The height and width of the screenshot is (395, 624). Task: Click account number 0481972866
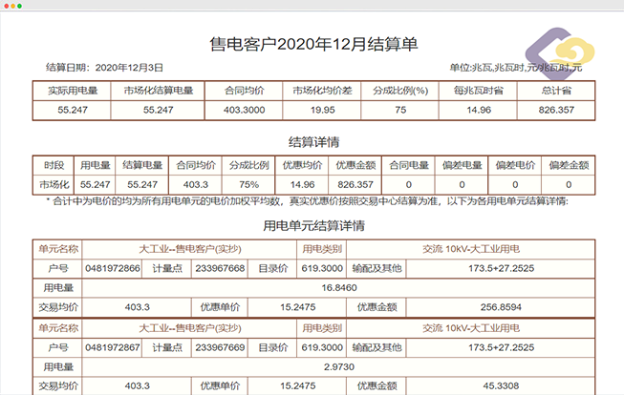(x=111, y=268)
